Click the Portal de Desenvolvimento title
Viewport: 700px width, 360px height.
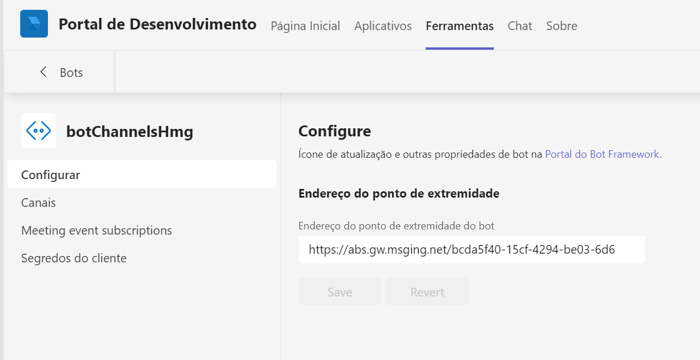coord(157,25)
